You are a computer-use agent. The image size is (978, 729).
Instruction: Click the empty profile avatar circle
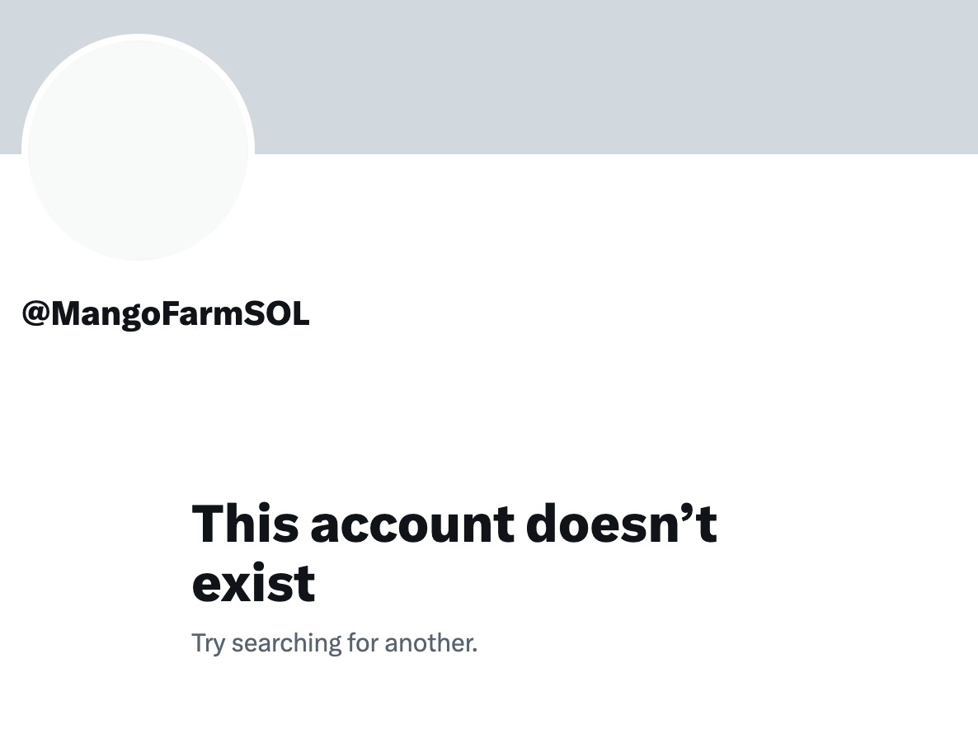tap(138, 148)
